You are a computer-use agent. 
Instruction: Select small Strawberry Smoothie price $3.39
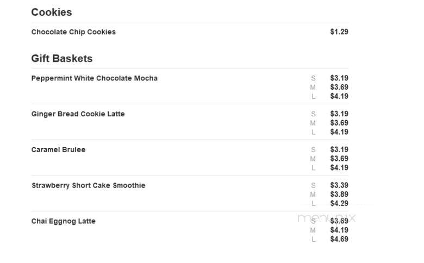pos(339,185)
